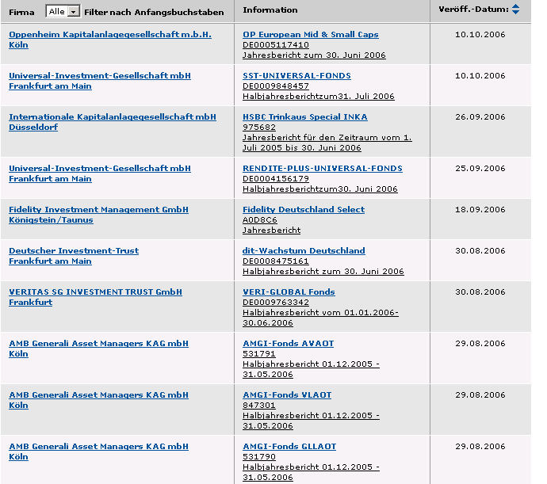This screenshot has width=547, height=484.
Task: Open Fidelity Deutschland Select fund link
Action: 304,210
